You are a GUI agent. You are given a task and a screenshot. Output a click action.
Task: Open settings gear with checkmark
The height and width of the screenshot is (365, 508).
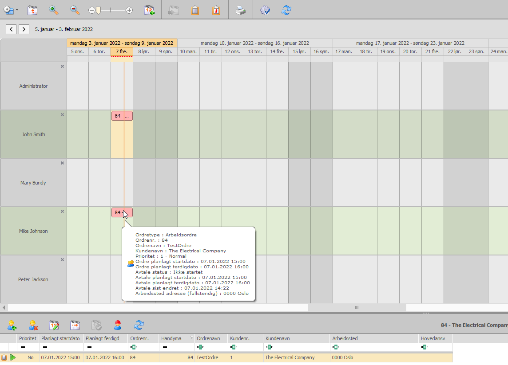[266, 10]
